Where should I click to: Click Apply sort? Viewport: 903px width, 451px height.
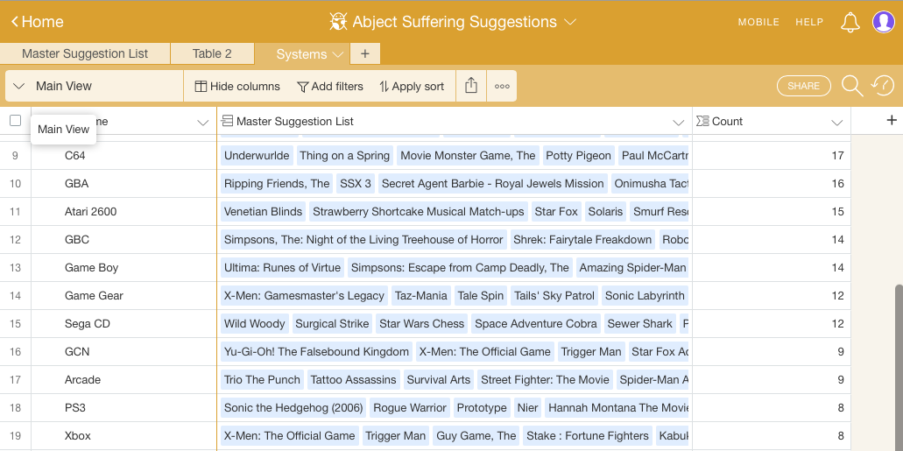click(412, 87)
